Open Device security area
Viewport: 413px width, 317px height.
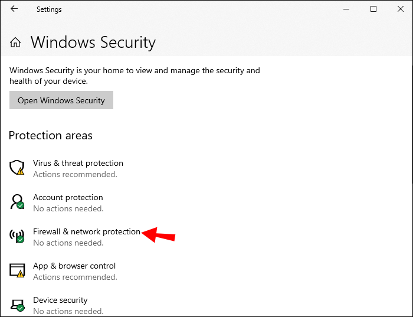coord(60,300)
